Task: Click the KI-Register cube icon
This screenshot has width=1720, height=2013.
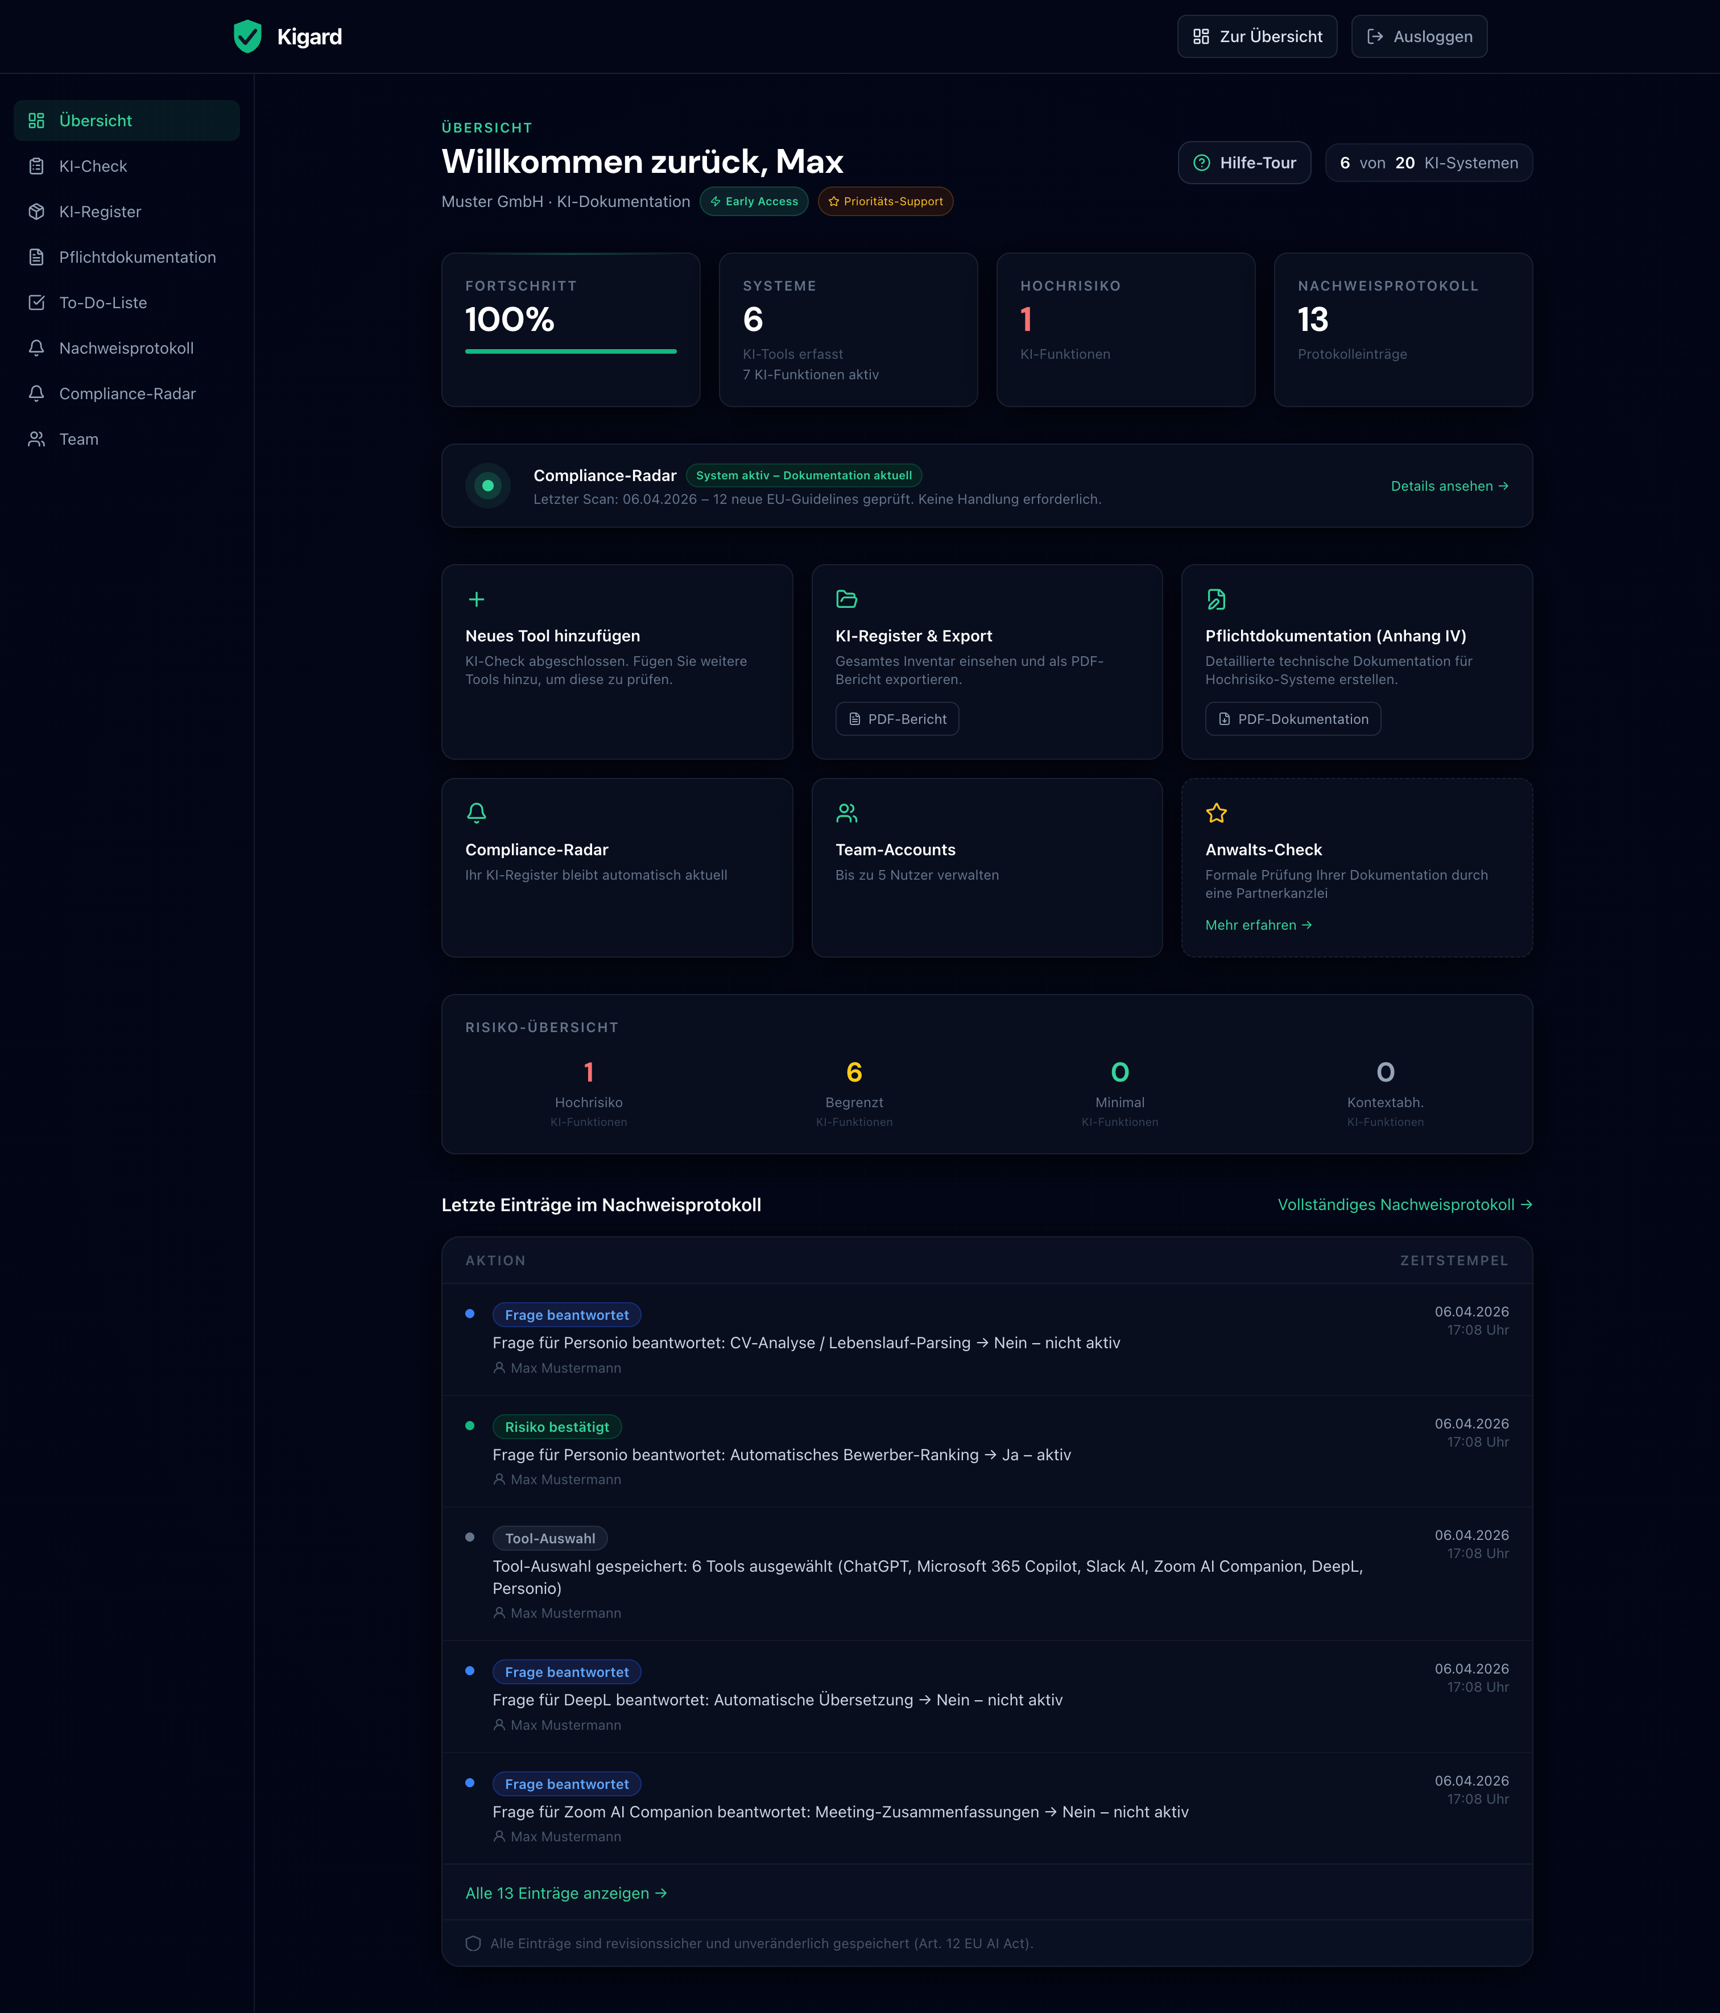Action: click(x=36, y=211)
